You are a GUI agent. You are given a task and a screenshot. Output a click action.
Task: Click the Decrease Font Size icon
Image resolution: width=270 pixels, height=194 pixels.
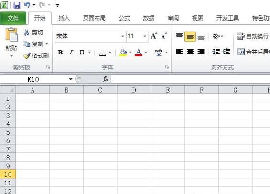[x=164, y=36]
